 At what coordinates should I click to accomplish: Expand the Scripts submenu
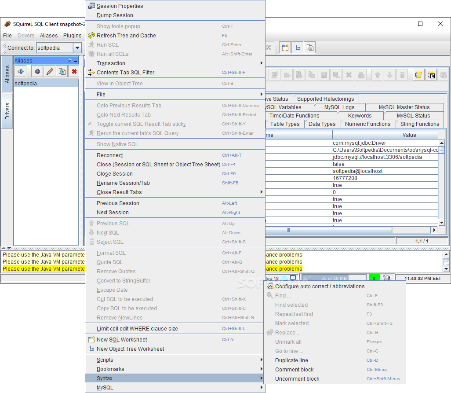[175, 360]
